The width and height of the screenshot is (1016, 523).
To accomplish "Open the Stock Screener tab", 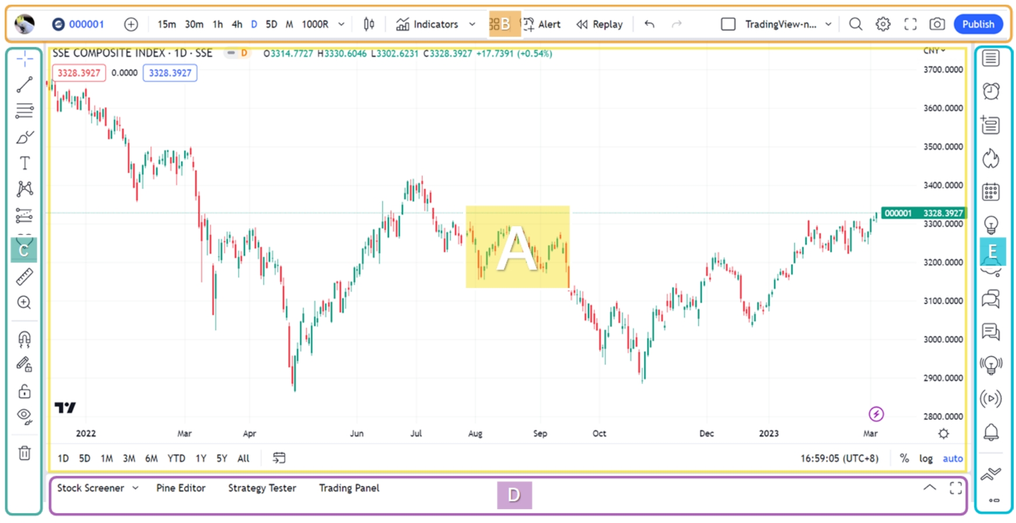I will click(90, 488).
